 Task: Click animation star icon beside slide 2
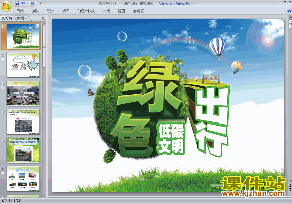[3, 59]
